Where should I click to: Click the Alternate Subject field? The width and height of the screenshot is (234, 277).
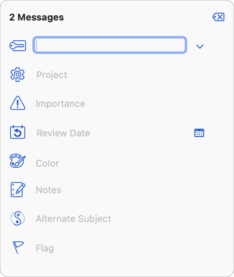(x=73, y=219)
